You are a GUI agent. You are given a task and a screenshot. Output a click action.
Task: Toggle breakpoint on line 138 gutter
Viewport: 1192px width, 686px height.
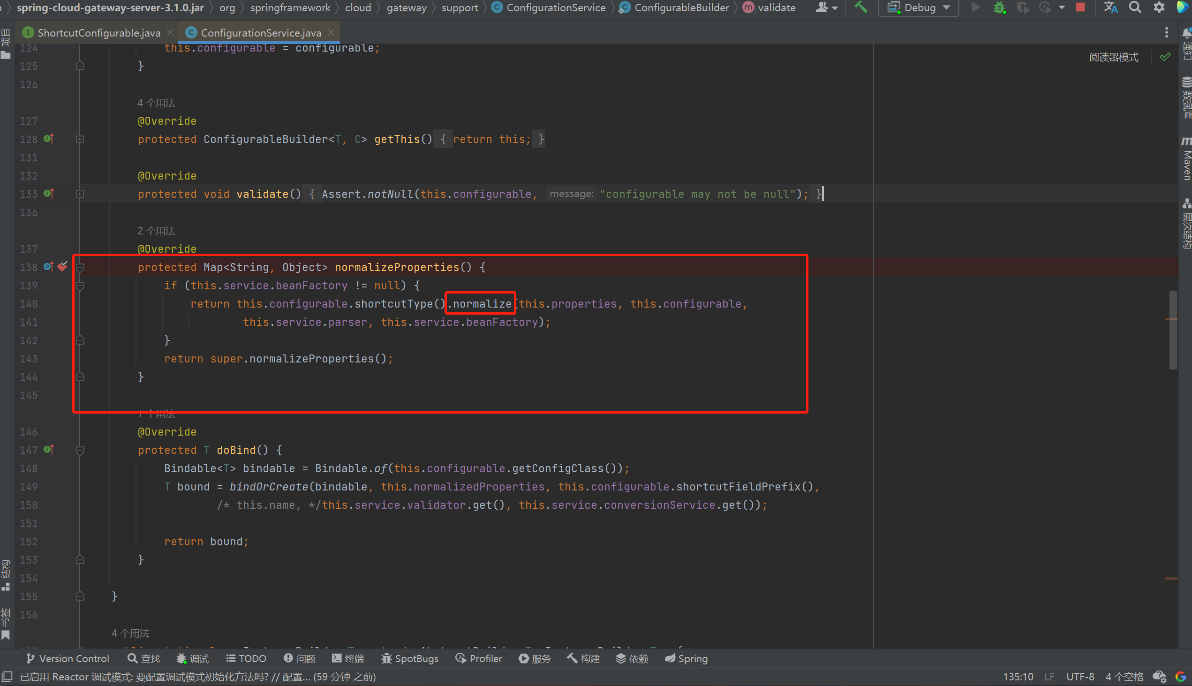click(63, 267)
